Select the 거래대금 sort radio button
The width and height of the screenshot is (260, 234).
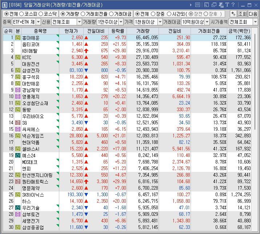coord(111,14)
